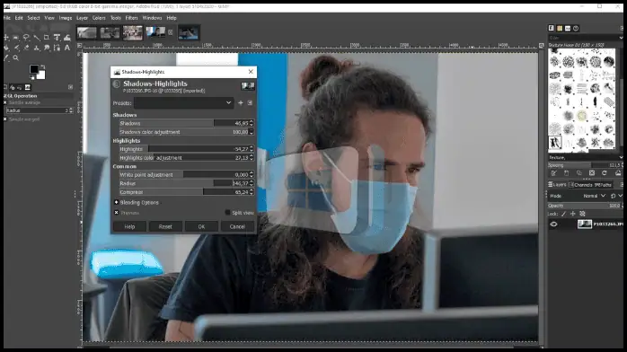Screen dimensions: 627x352
Task: Select the Eraser tool
Action: [26, 48]
